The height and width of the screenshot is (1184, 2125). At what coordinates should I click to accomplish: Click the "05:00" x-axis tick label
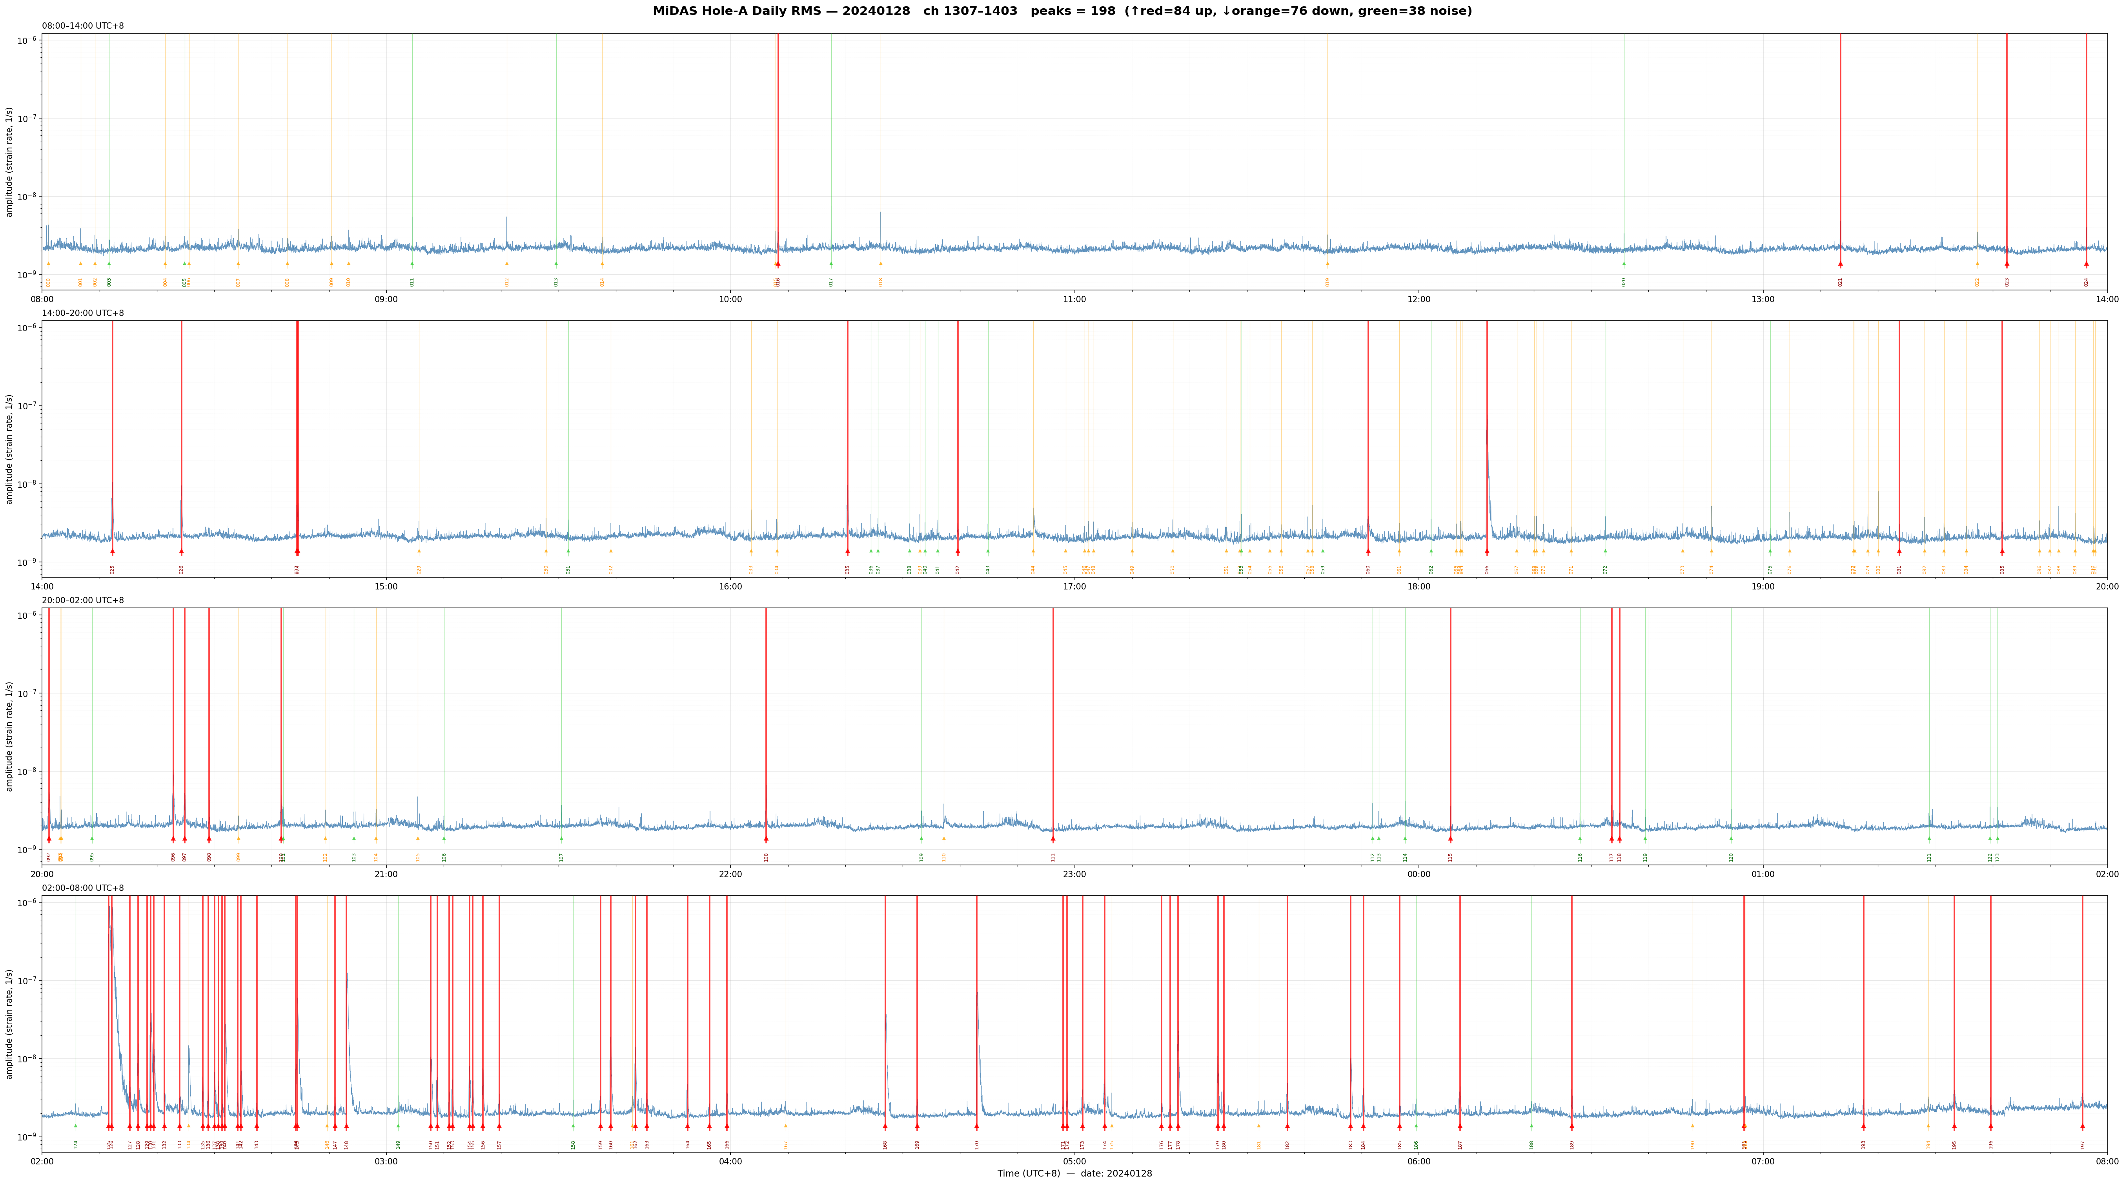(x=1074, y=1162)
